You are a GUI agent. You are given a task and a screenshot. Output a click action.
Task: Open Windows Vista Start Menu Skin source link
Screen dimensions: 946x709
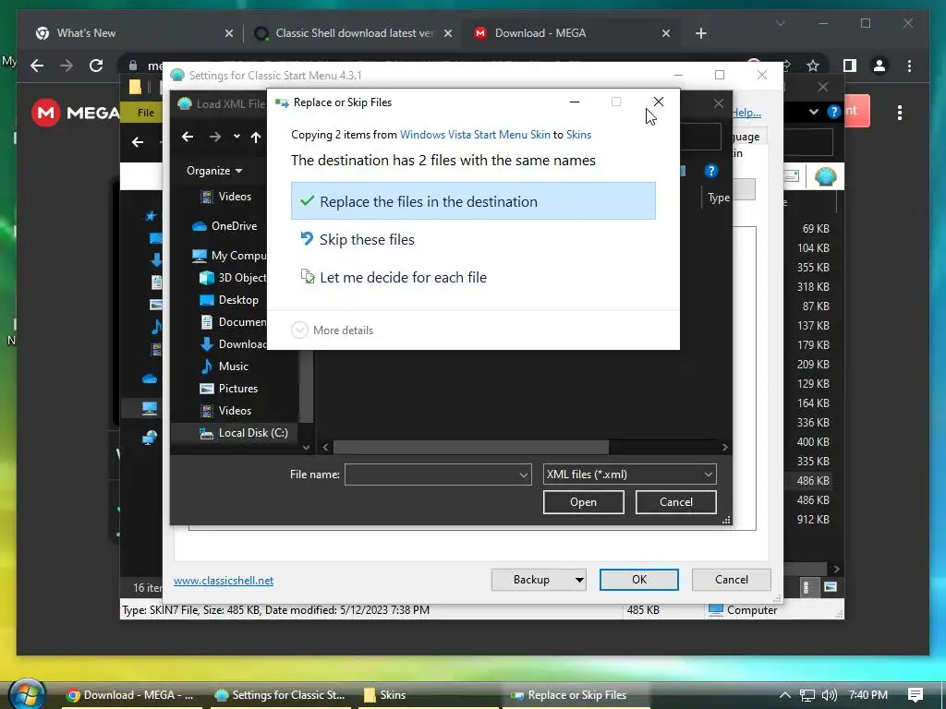click(475, 135)
